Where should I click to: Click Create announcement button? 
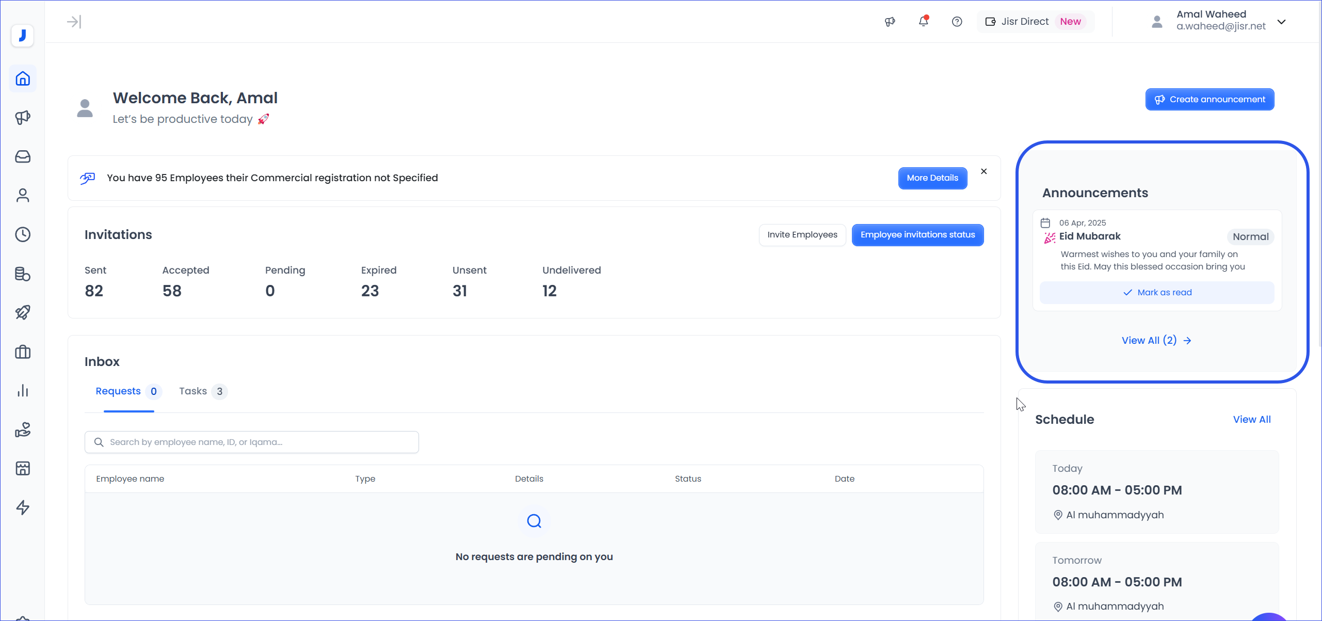point(1210,99)
